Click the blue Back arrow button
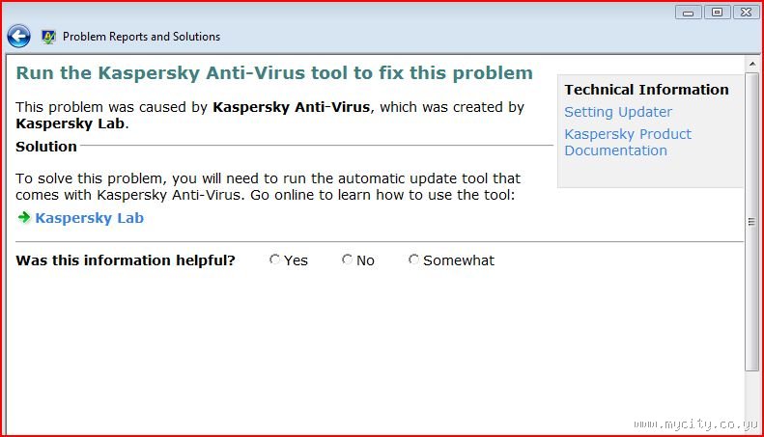 pyautogui.click(x=18, y=37)
